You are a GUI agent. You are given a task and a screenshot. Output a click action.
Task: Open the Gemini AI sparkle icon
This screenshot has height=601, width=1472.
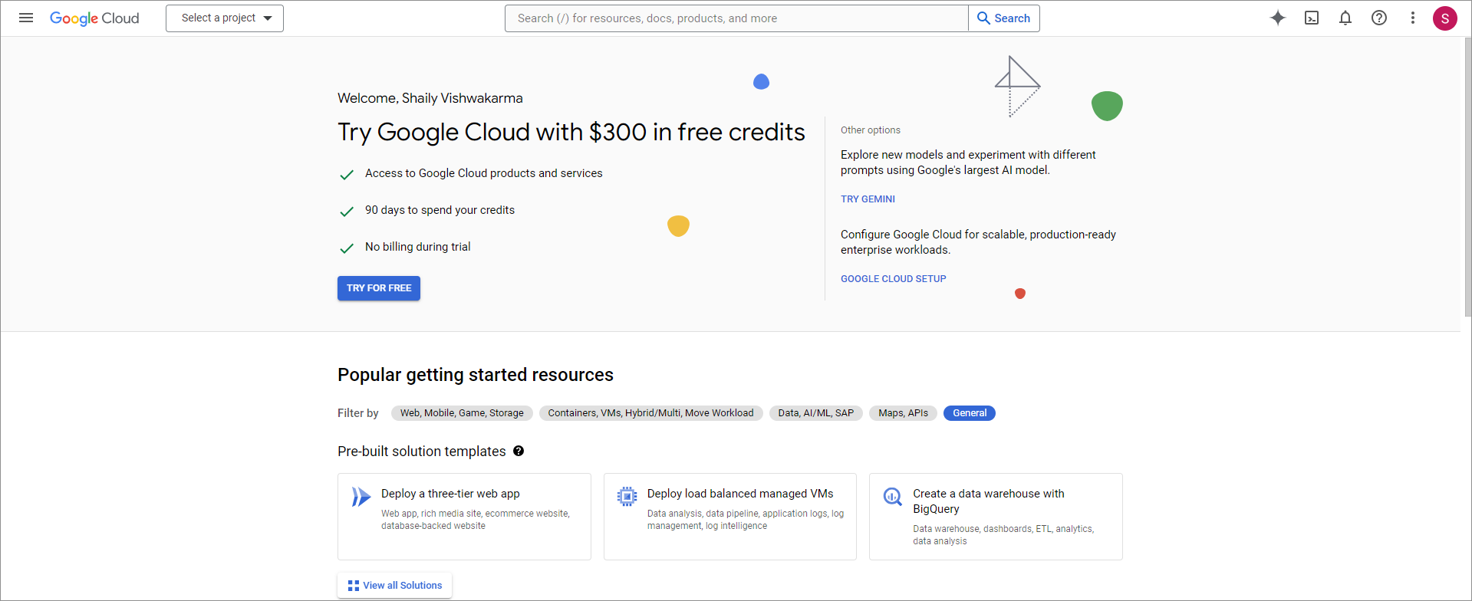(x=1277, y=18)
